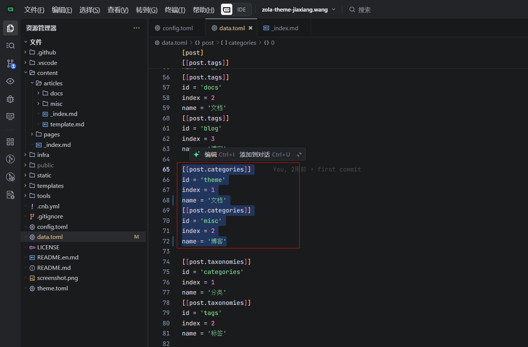
Task: Expand the tools folder
Action: pos(83,196)
